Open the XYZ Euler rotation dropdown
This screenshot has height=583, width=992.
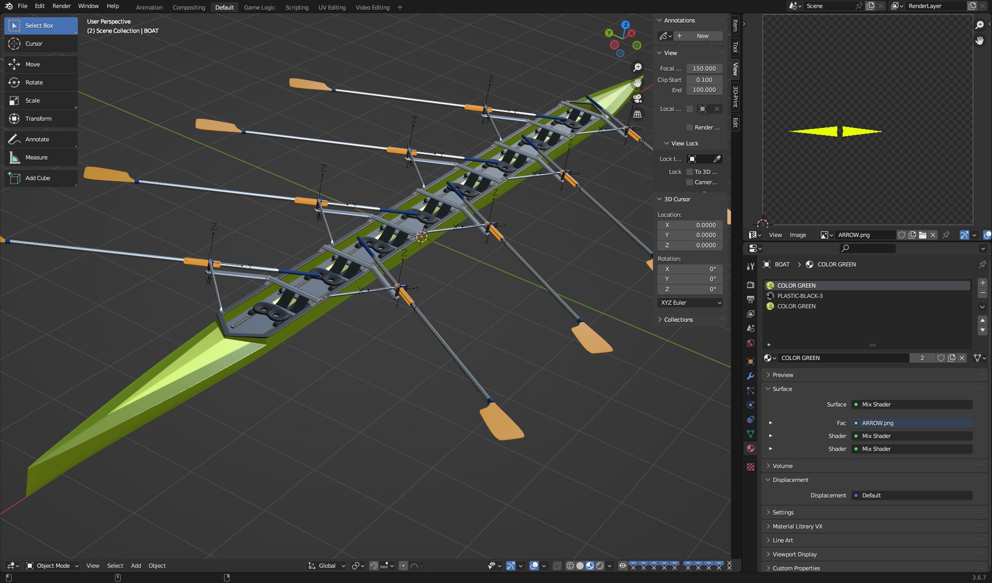coord(690,303)
